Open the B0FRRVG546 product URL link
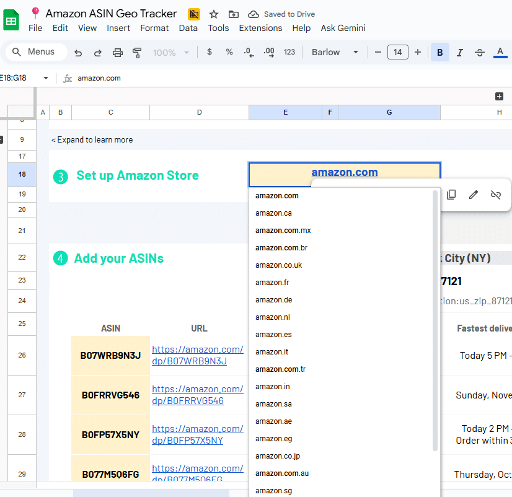 [x=197, y=395]
